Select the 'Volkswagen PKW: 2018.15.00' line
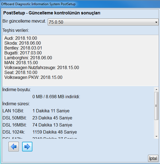This screenshot has height=164, width=160. point(33,78)
